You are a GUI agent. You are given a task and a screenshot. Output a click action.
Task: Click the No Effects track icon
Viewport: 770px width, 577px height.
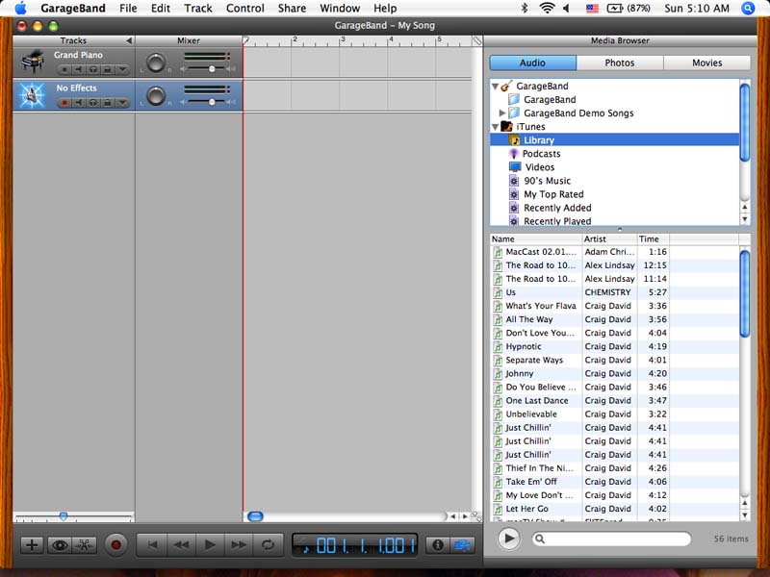32,95
